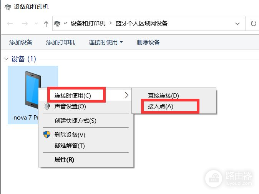
Task: Click the Devices and Printers title icon
Action: pos(8,7)
